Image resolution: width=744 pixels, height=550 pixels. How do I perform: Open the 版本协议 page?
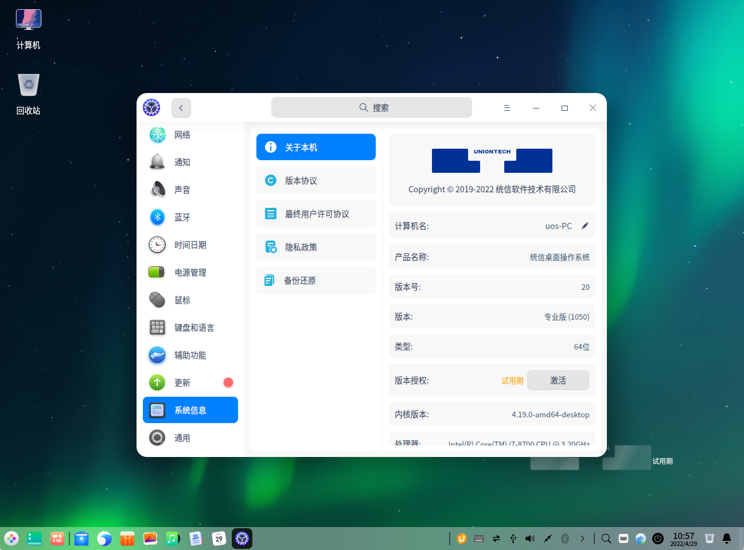point(316,180)
